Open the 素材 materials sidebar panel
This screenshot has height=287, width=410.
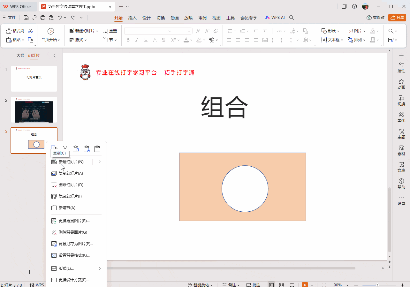(x=401, y=151)
